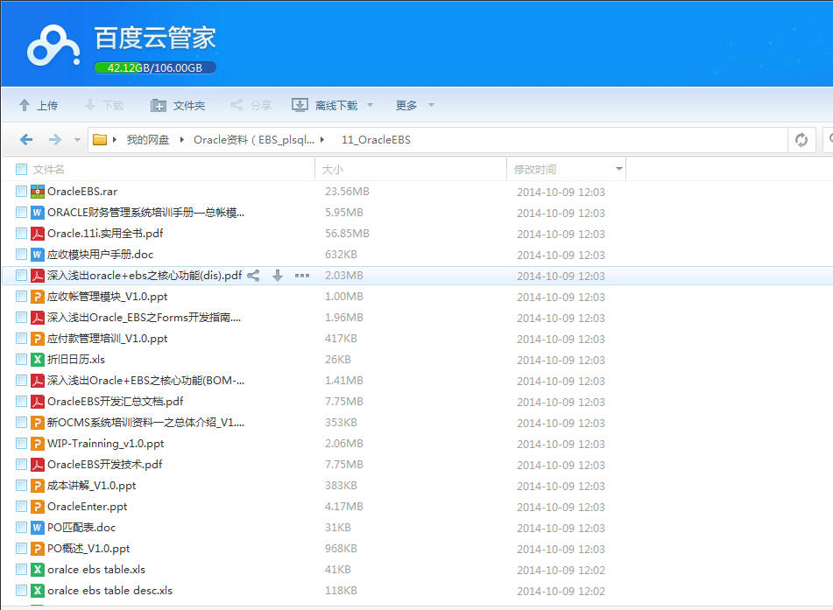This screenshot has width=833, height=610.
Task: Tick checkbox of 深入浅出oracle+ebs之核心功能(dis).pdf
Action: 21,275
